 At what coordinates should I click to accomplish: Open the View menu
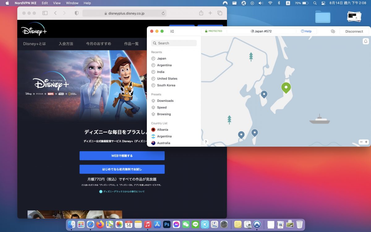pyautogui.click(x=57, y=3)
